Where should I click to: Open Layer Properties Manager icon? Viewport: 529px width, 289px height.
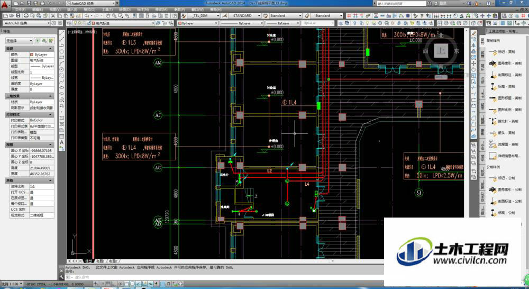[69, 23]
